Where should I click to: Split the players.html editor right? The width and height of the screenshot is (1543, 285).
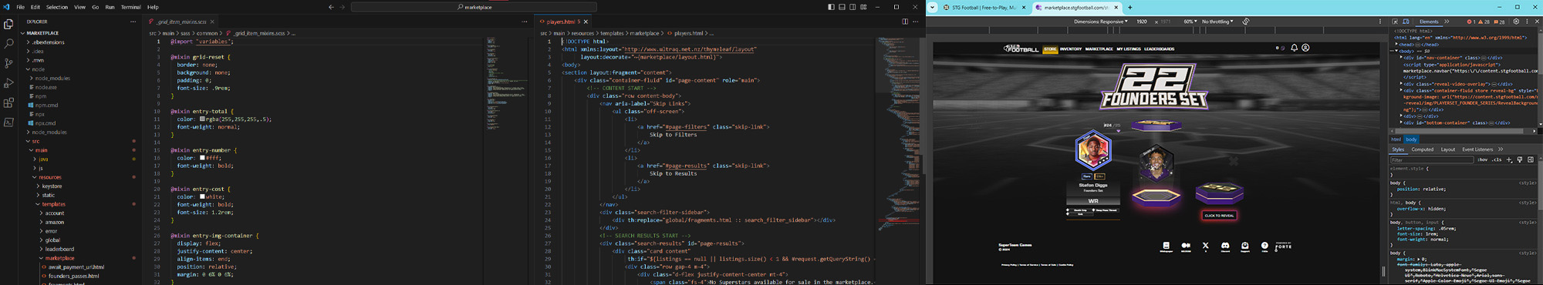[905, 22]
